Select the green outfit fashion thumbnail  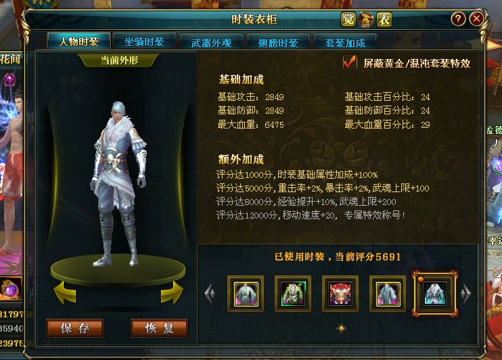click(293, 294)
